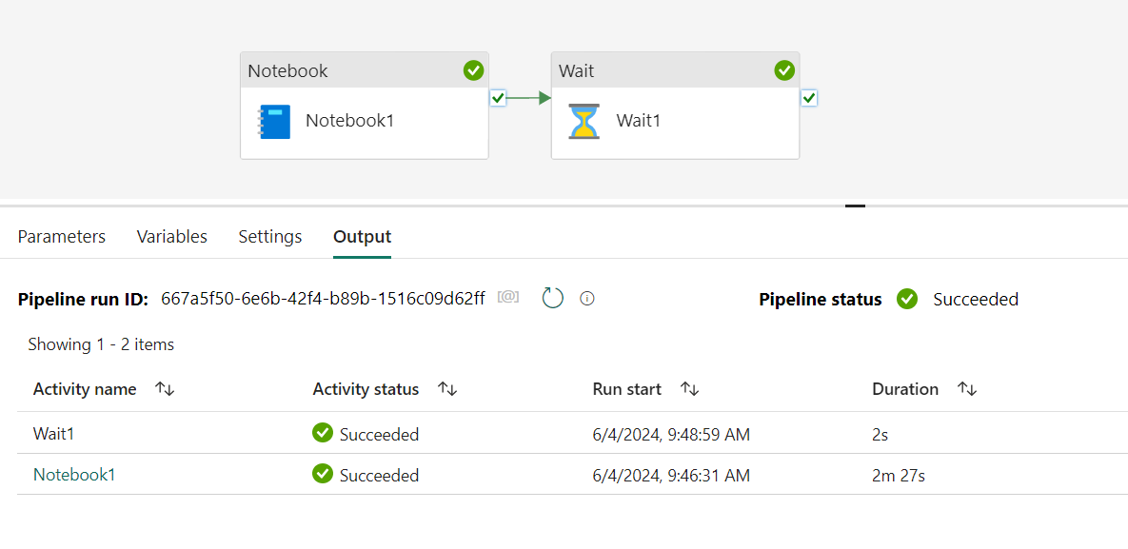Viewport: 1128px width, 549px height.
Task: Click the green success badge on Wait activity
Action: (x=784, y=70)
